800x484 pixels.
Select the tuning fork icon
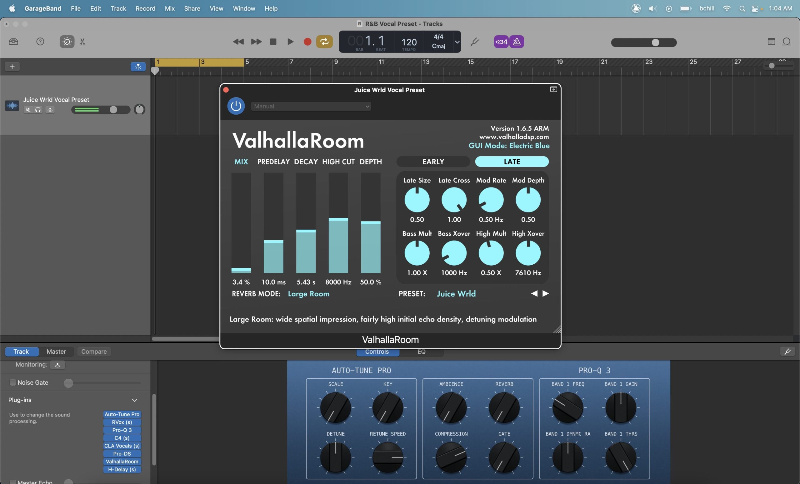475,42
